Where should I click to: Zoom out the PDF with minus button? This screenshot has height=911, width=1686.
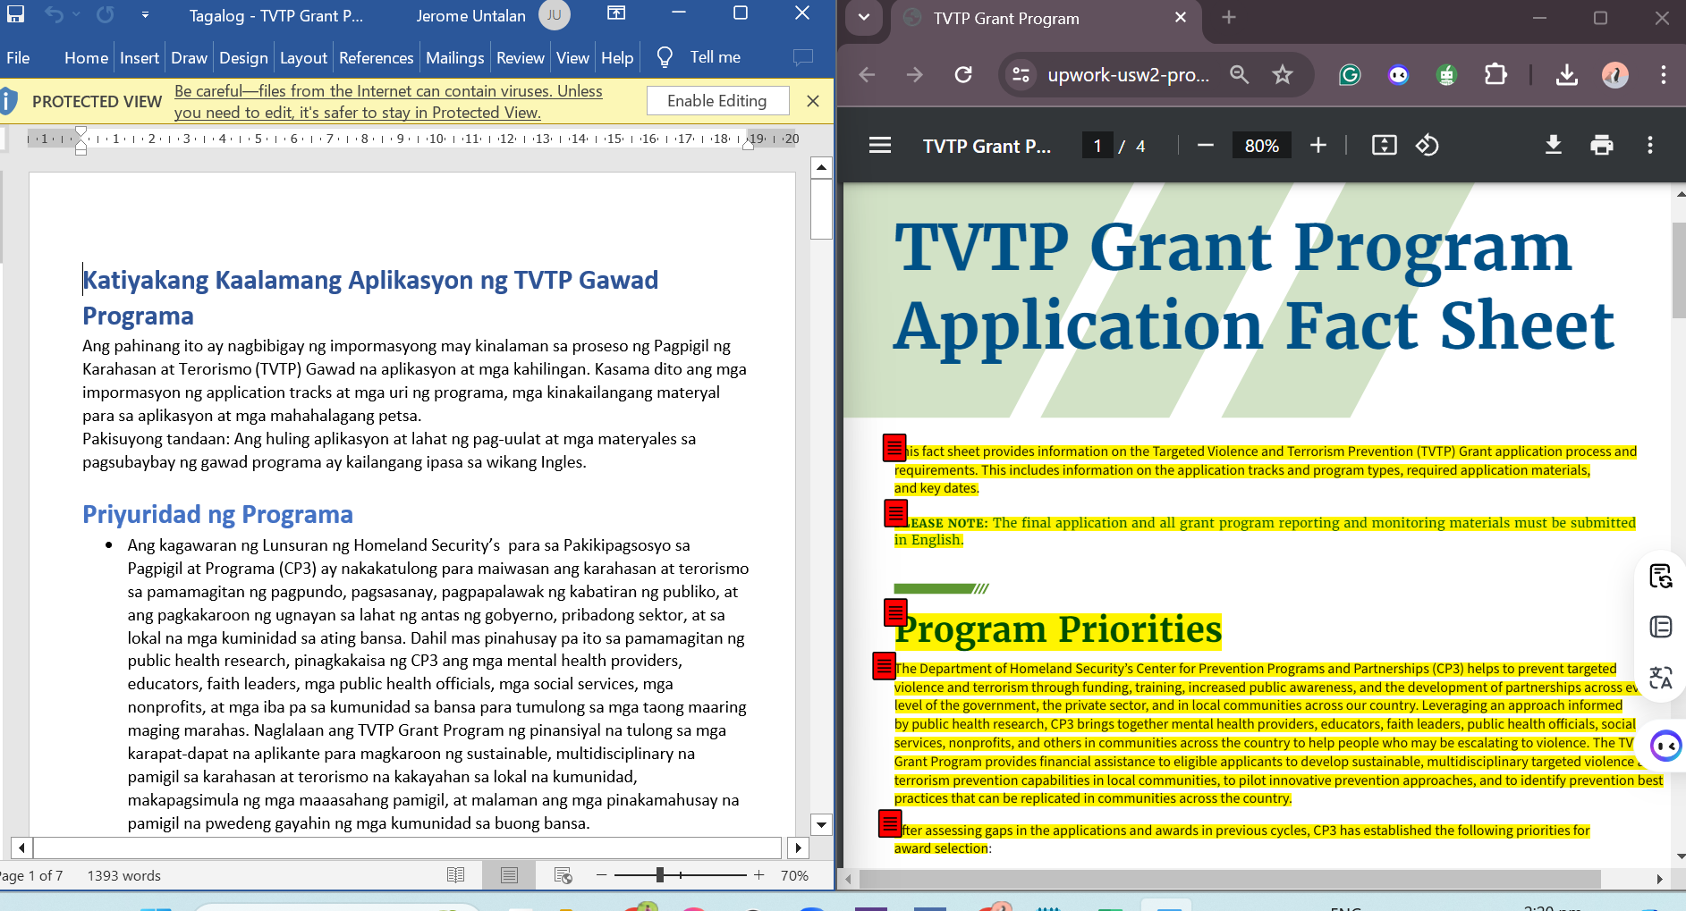[x=1206, y=145]
